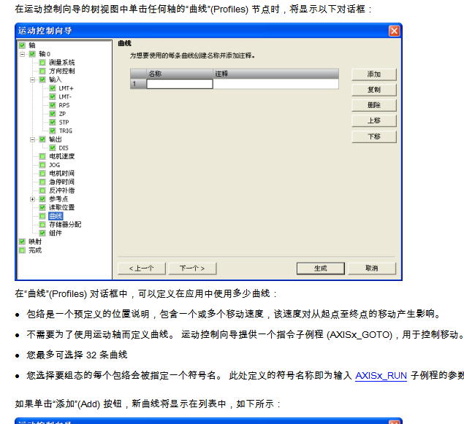Toggle the RPS input checkbox

(x=53, y=105)
